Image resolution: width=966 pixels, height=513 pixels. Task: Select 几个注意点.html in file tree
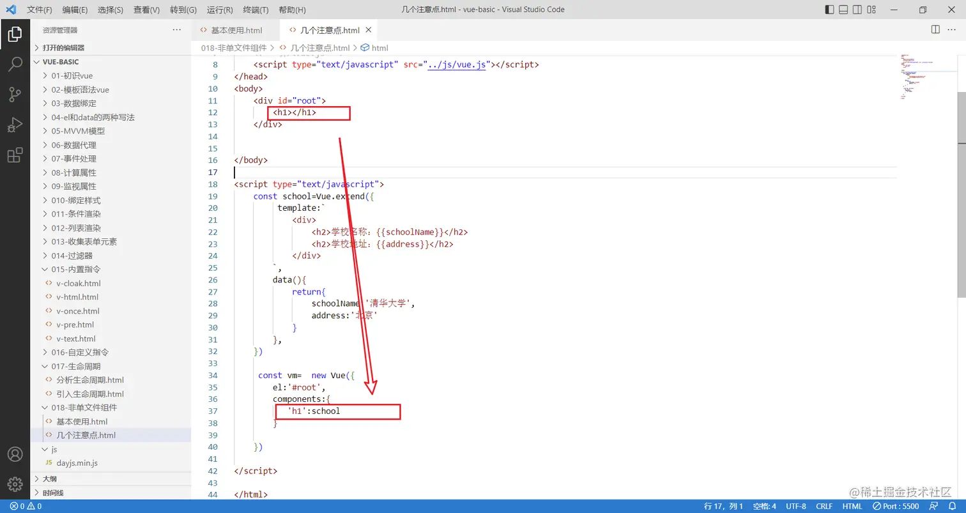tap(111, 435)
